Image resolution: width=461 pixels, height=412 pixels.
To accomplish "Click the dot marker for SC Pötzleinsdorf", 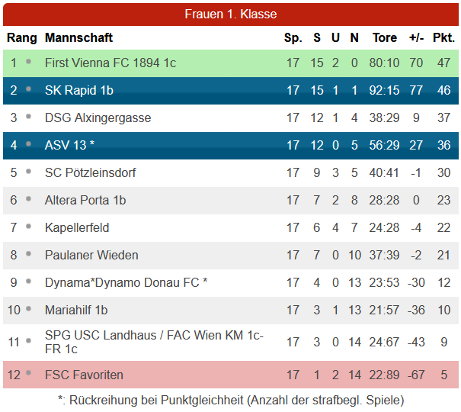I will 28,171.
